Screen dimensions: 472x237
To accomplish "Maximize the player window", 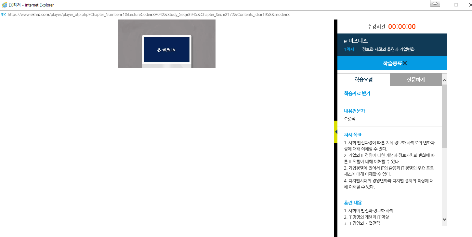I will [x=456, y=5].
